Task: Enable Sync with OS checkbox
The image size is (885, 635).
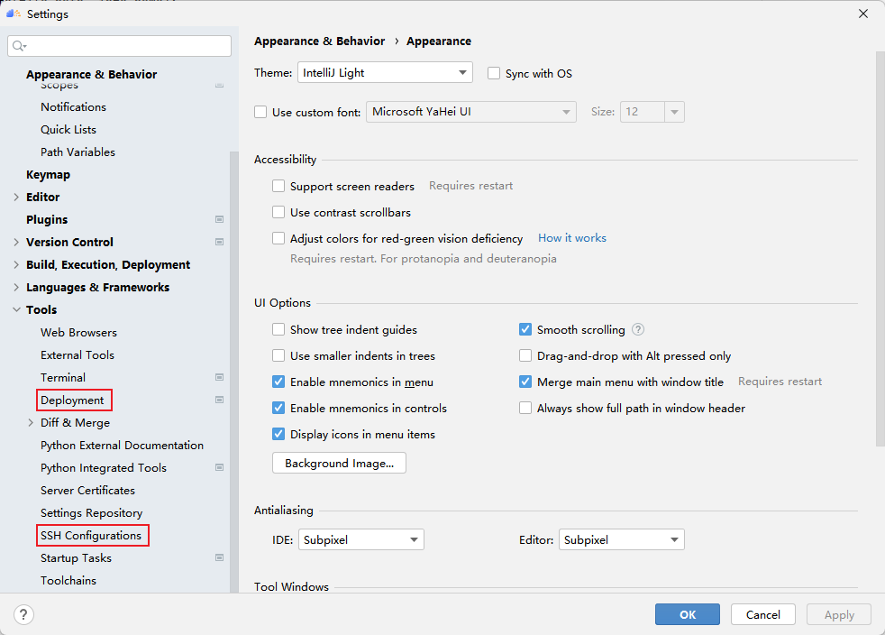Action: point(494,73)
